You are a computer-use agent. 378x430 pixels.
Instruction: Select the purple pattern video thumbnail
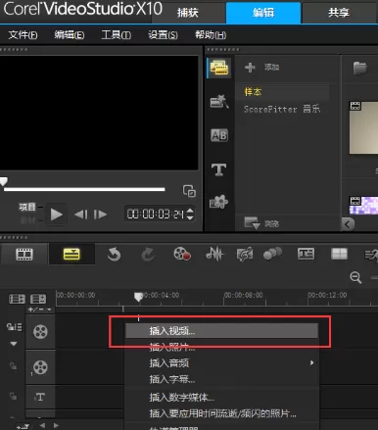363,206
